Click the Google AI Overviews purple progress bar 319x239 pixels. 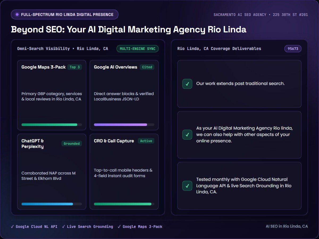(124, 125)
